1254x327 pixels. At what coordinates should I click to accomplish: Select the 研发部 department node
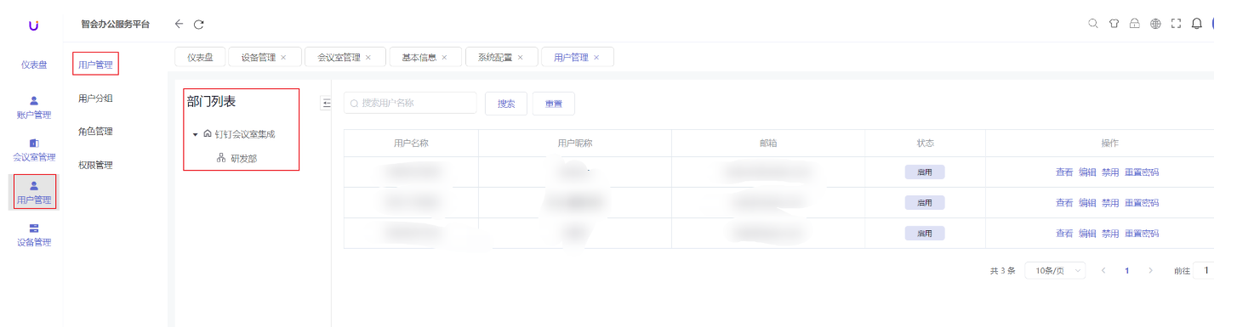pos(237,158)
